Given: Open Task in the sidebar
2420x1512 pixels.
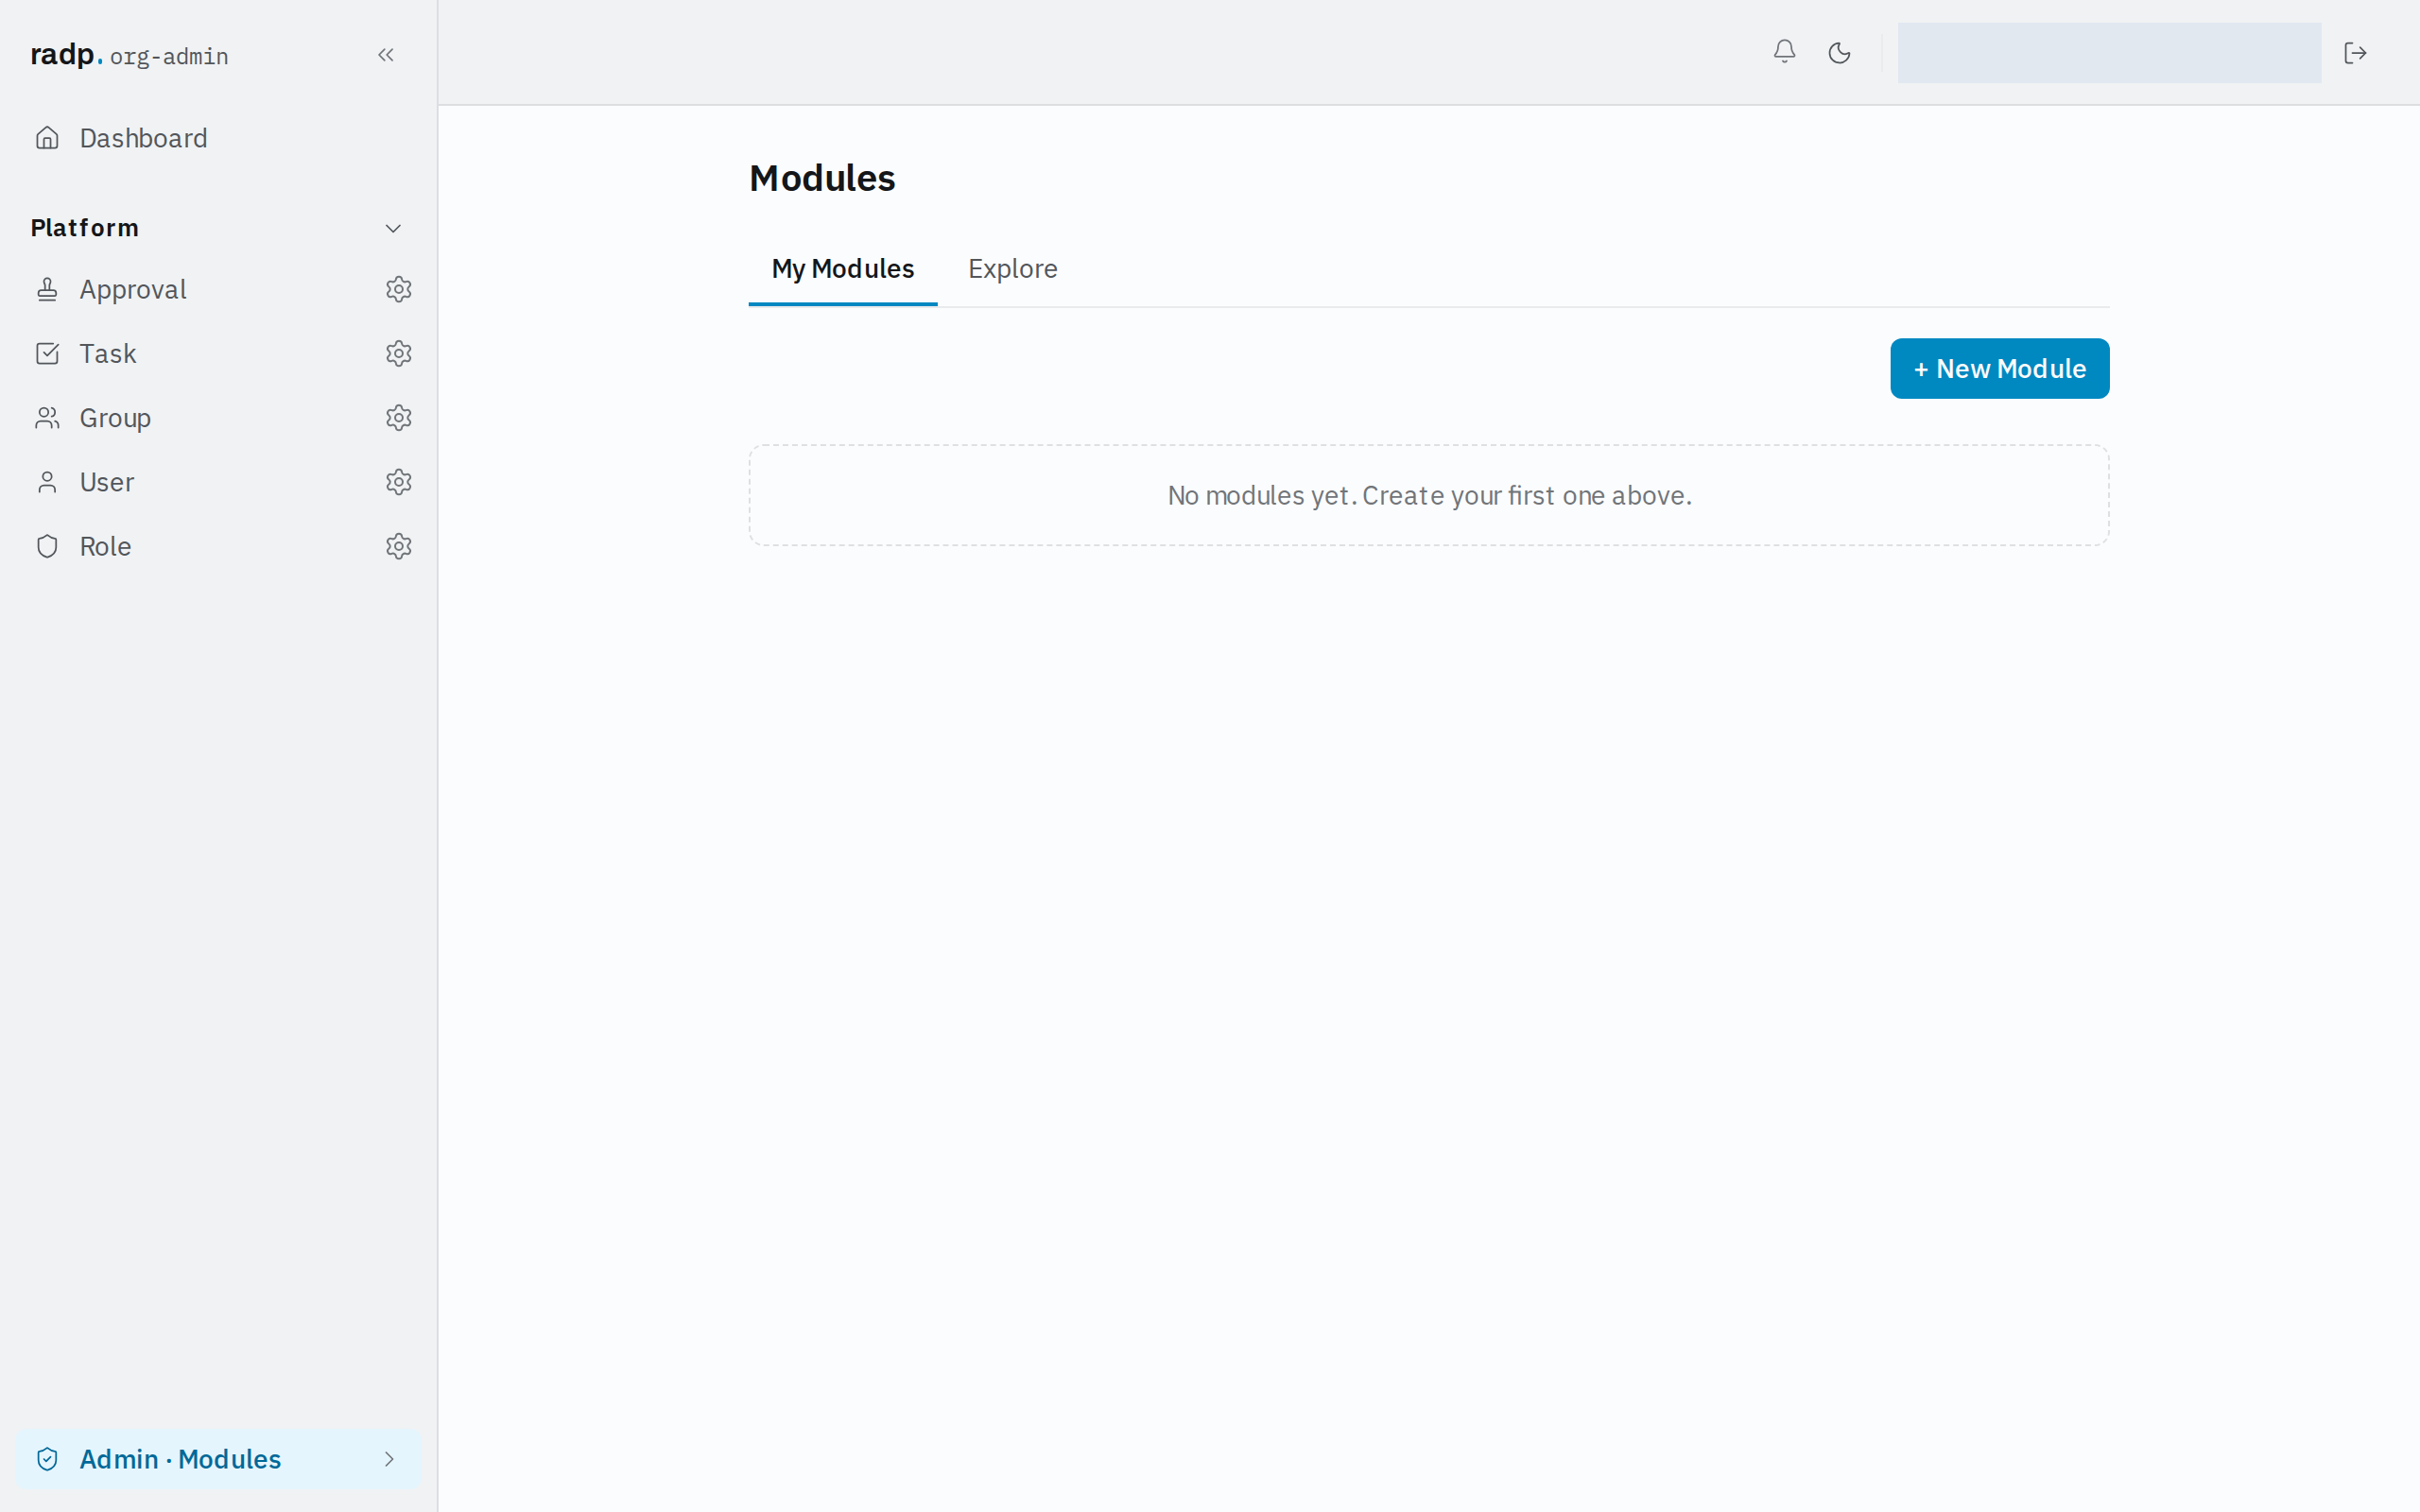Looking at the screenshot, I should [x=108, y=353].
